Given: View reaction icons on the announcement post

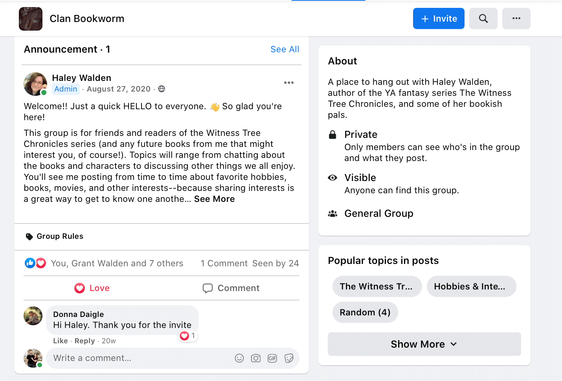Looking at the screenshot, I should [x=35, y=263].
